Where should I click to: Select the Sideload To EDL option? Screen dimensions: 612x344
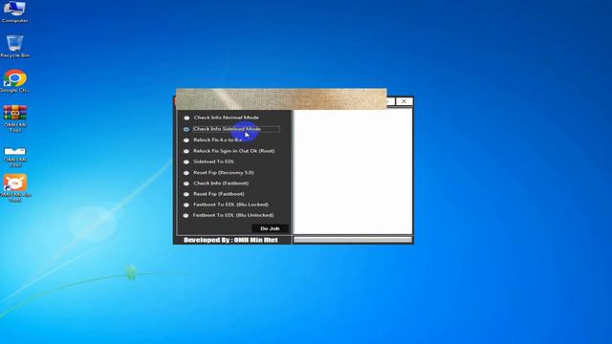[209, 161]
